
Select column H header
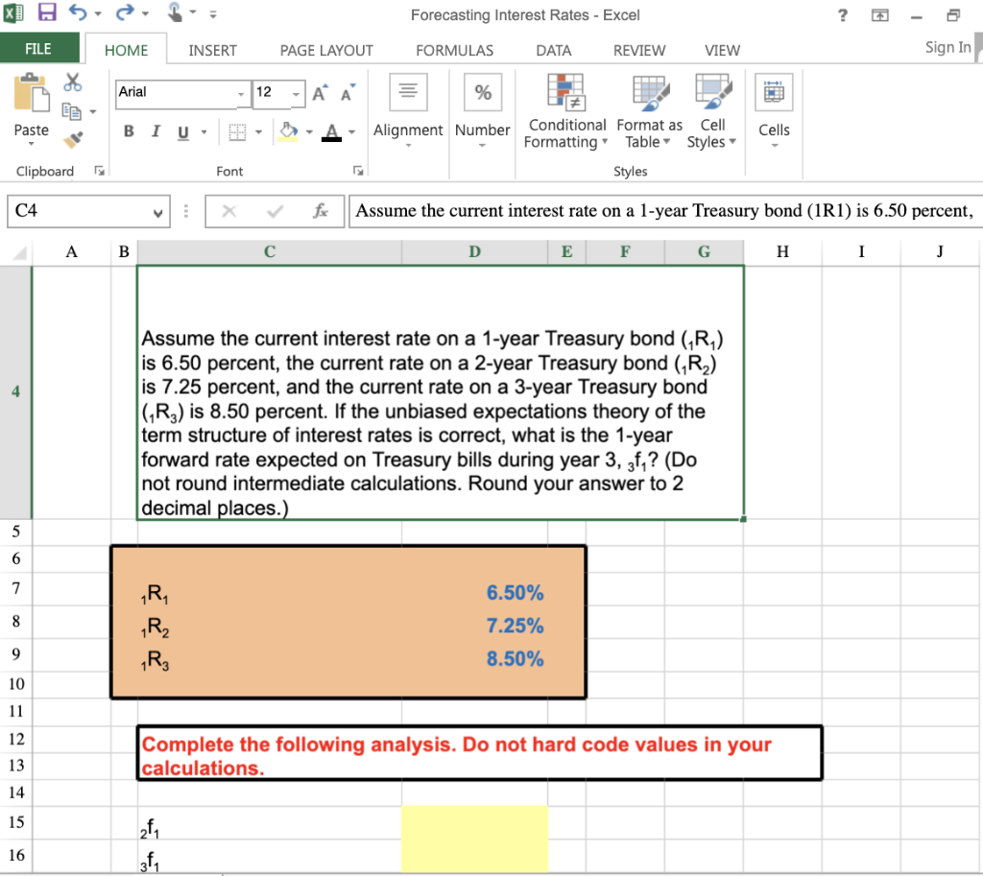tap(782, 252)
